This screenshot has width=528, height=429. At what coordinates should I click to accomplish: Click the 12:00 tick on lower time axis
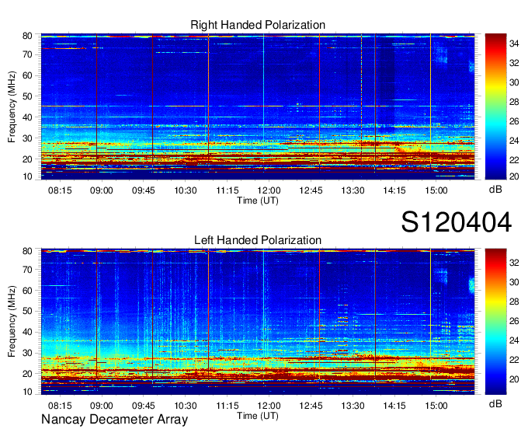point(269,406)
